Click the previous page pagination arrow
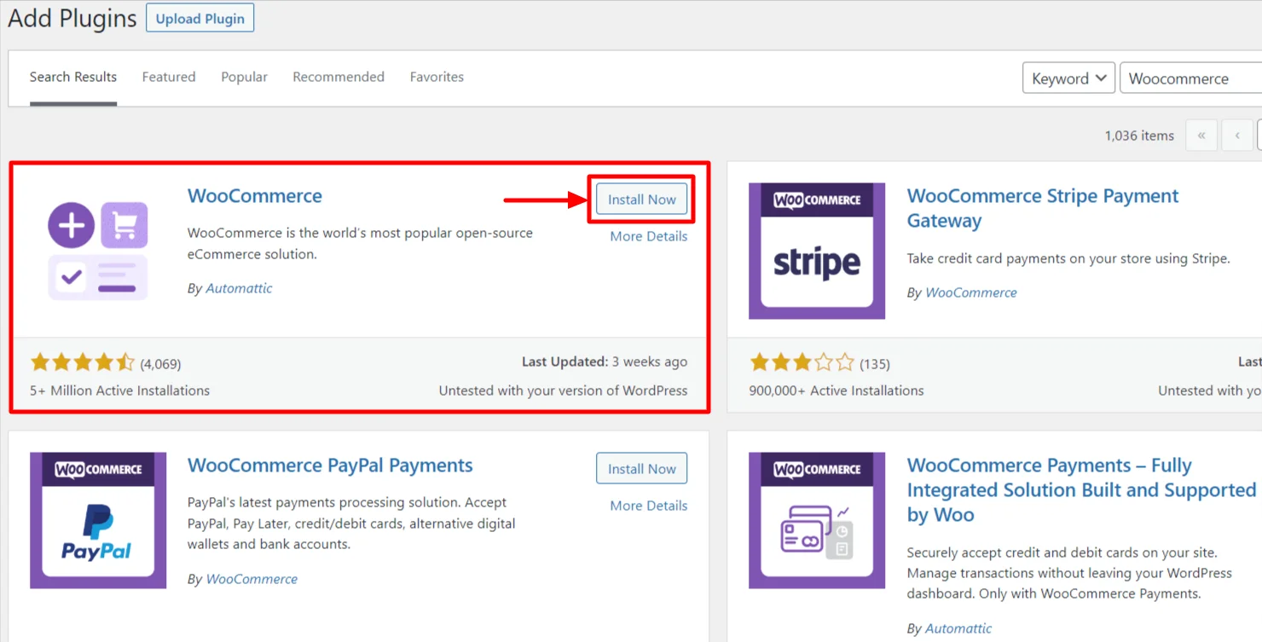Screen dimensions: 1262x642 1237,135
